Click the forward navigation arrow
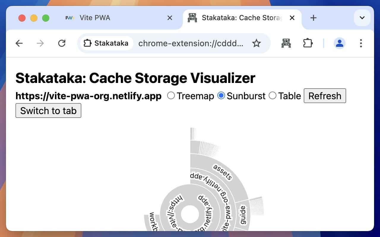This screenshot has height=237, width=380. tap(40, 44)
